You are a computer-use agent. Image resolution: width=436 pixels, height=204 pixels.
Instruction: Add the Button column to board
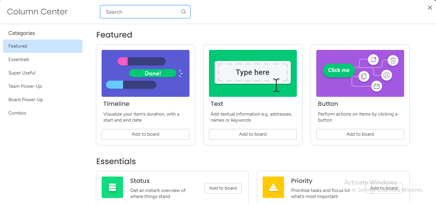coord(360,134)
